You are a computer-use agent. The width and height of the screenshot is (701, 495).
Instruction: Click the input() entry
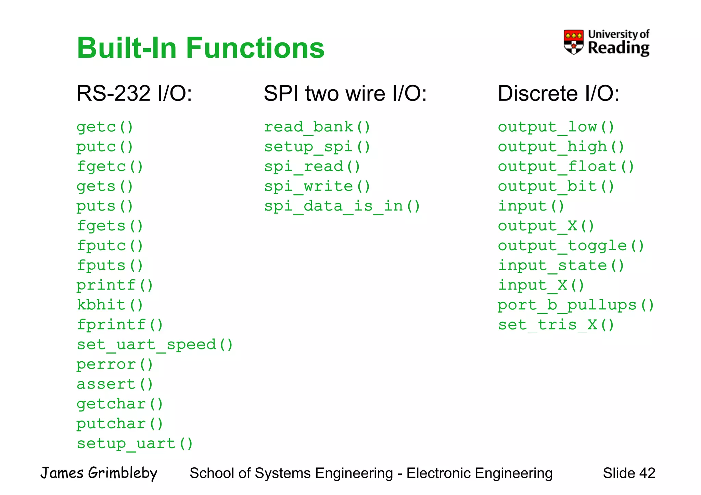pos(531,206)
